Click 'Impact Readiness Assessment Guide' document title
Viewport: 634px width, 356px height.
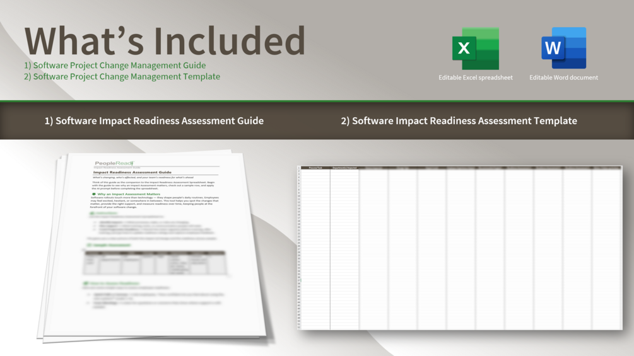point(132,173)
